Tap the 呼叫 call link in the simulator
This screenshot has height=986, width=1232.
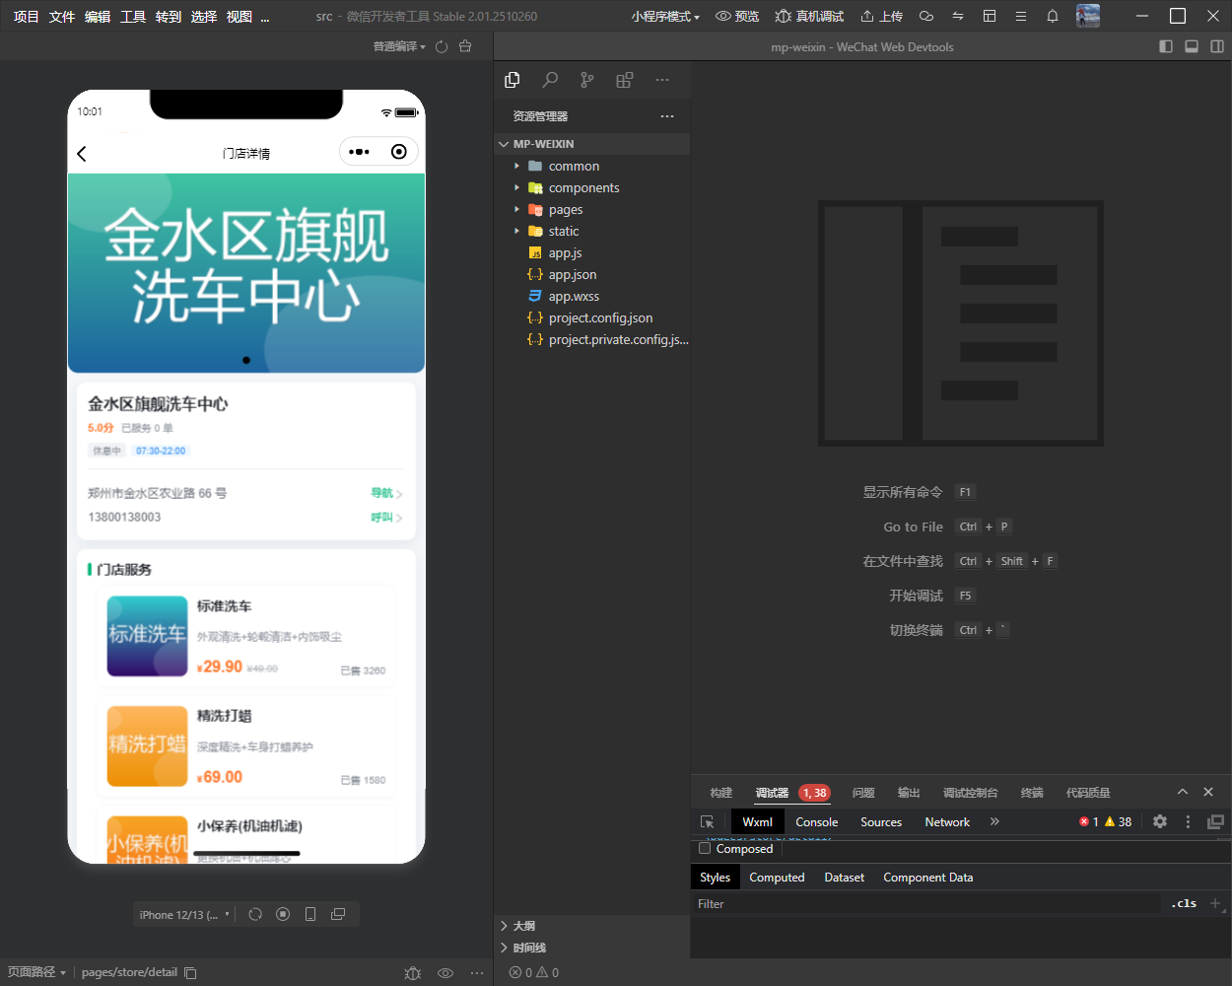386,518
